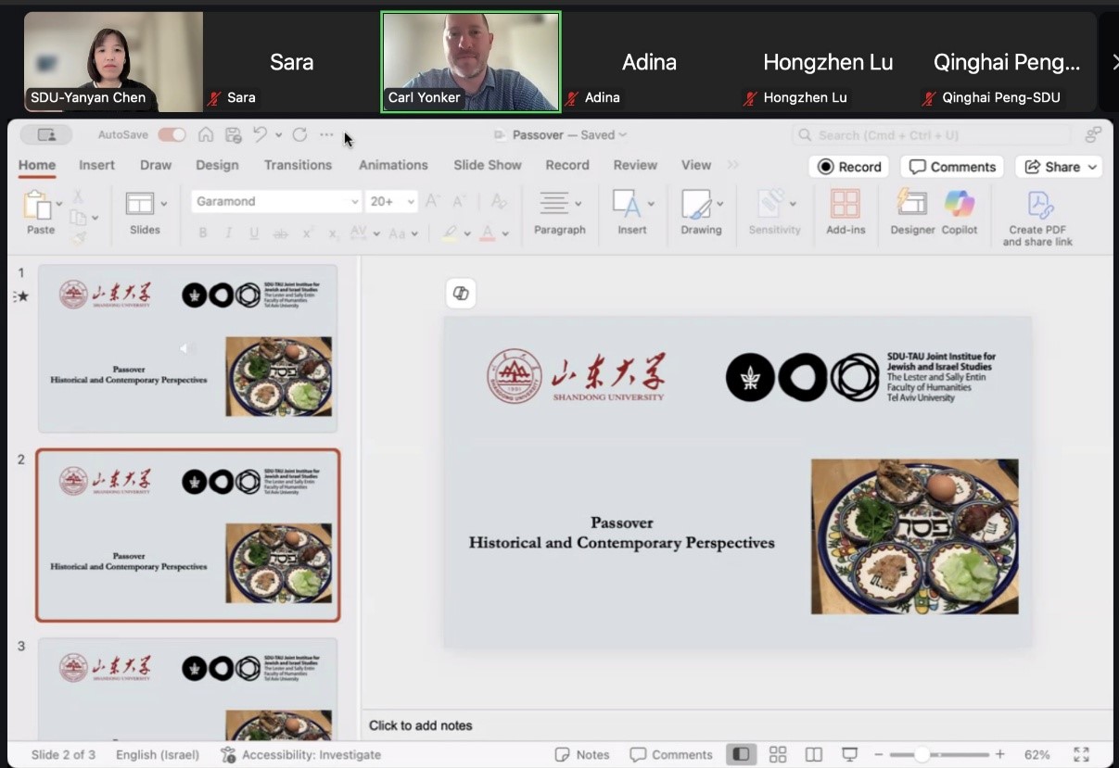Image resolution: width=1119 pixels, height=768 pixels.
Task: Click Create PDF and share link icon
Action: point(1037,205)
